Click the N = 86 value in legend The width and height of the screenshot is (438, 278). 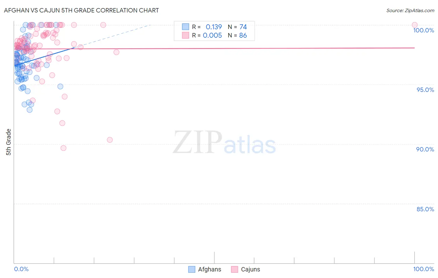point(237,35)
